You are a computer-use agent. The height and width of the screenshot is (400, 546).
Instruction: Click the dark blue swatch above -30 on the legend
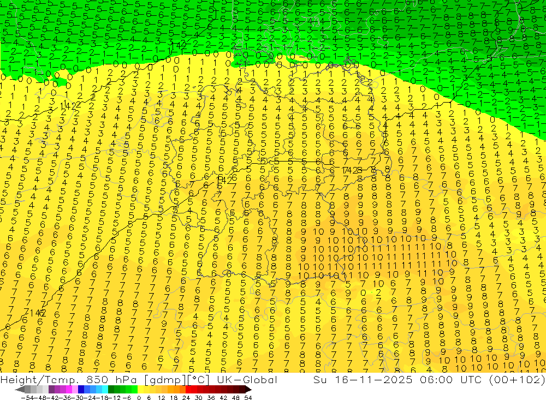point(81,389)
